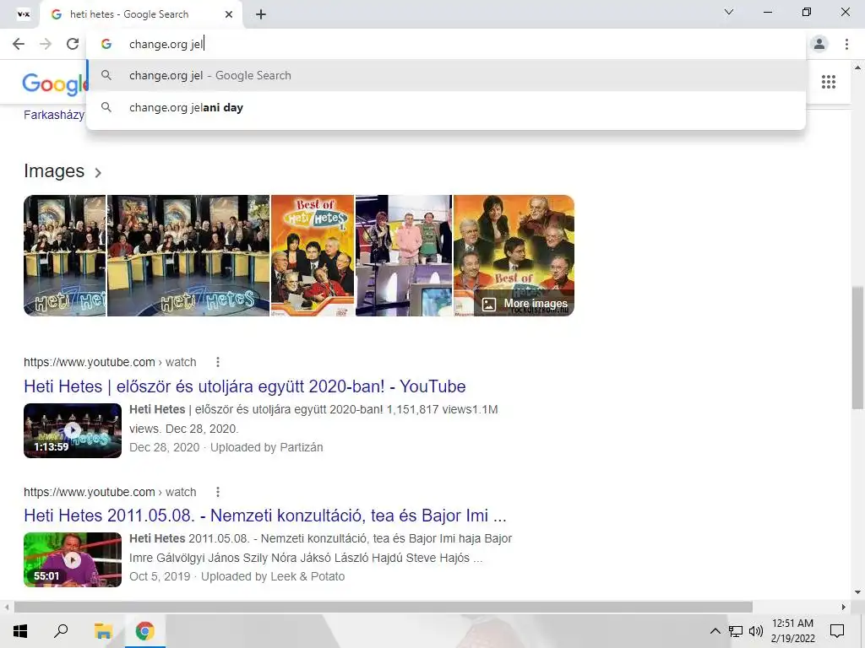Open File Explorer from taskbar
The height and width of the screenshot is (648, 865).
point(103,631)
